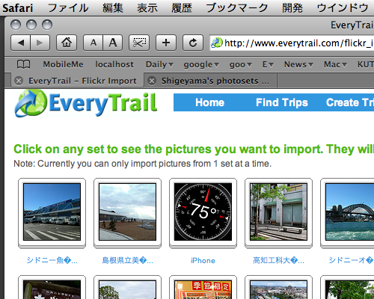Open the 高知工科大 set link

(x=278, y=260)
